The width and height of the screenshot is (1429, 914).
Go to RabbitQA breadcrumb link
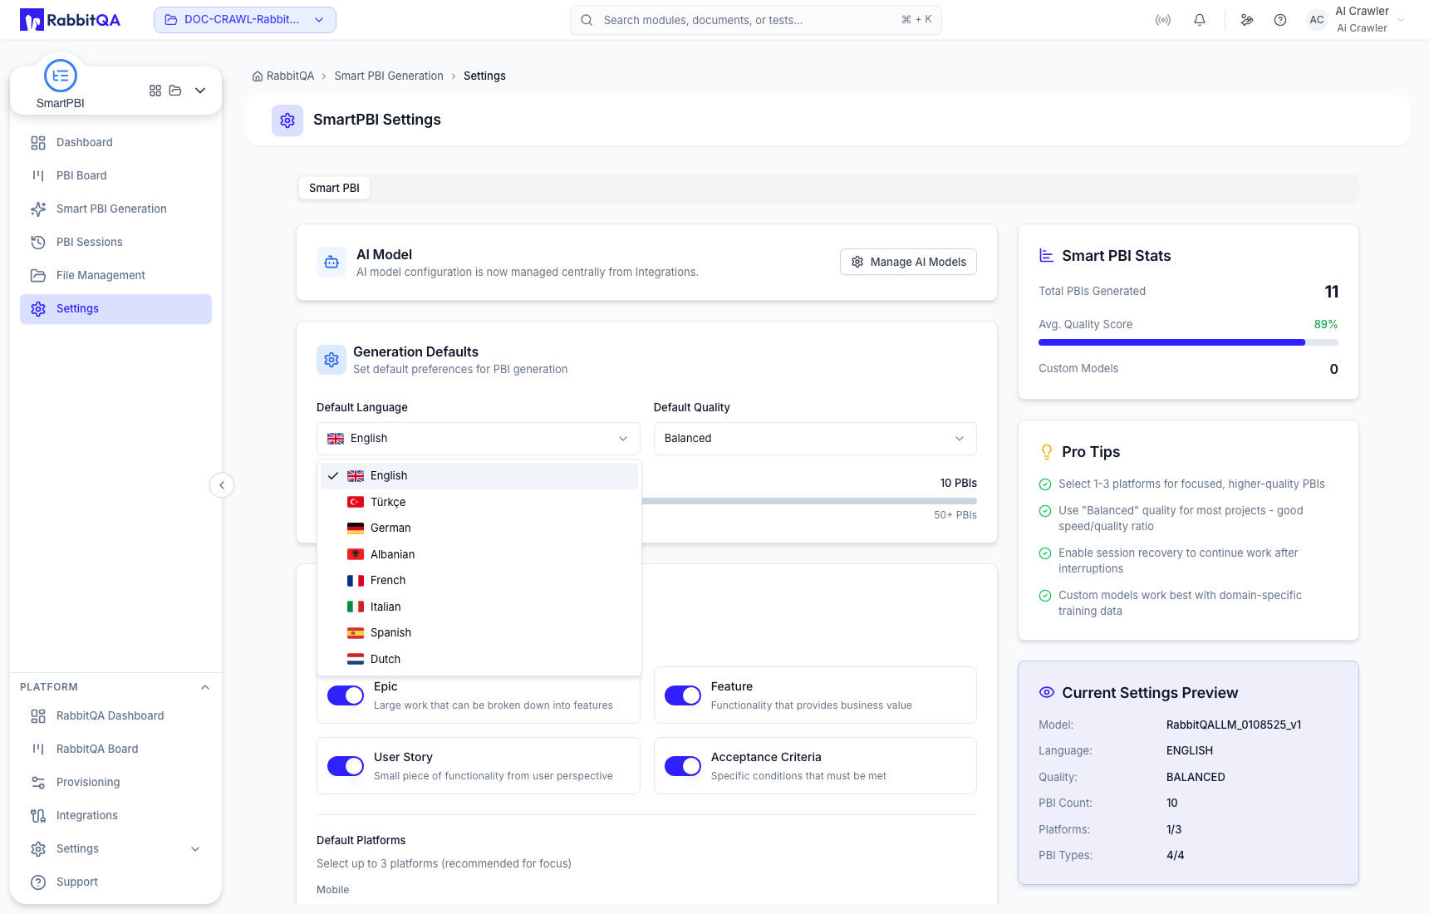(290, 76)
